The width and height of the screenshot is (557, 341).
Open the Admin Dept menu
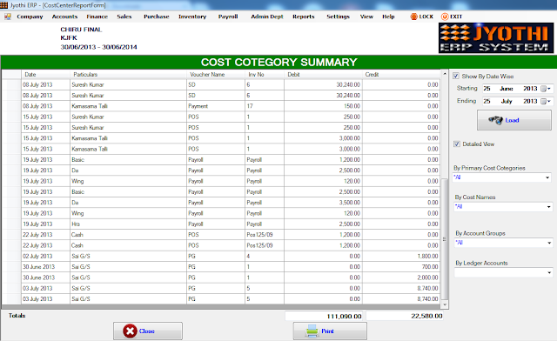[x=267, y=17]
